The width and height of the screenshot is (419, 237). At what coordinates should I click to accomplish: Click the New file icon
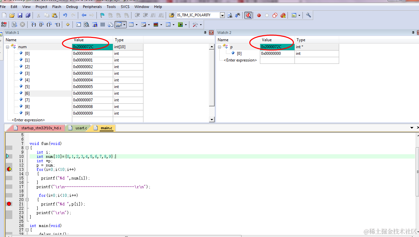click(4, 15)
